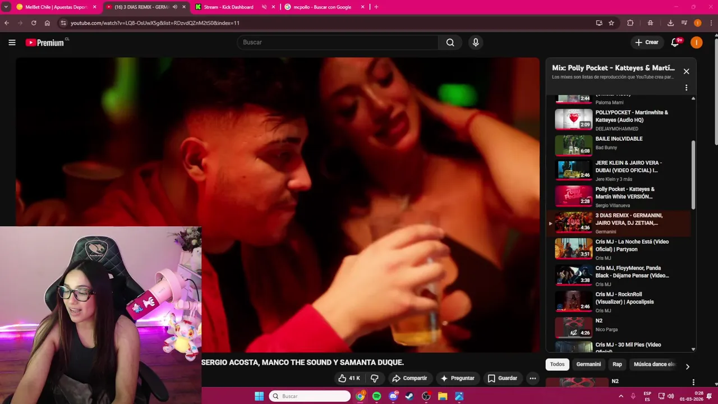Screen dimensions: 718x404
Task: Click the YouTube URL address bar
Action: point(325,23)
